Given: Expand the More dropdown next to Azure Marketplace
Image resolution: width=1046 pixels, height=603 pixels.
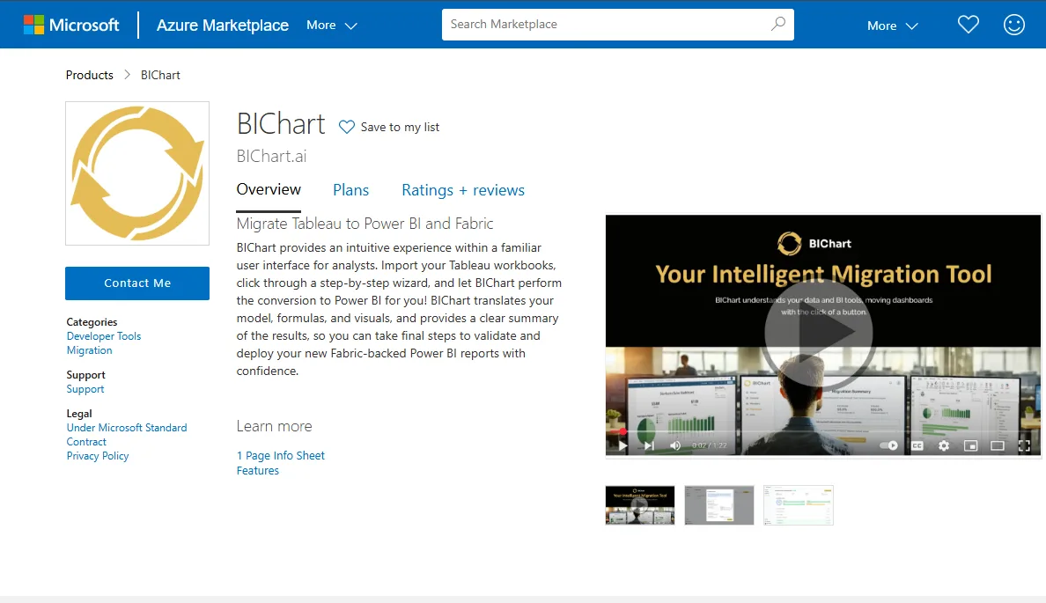Looking at the screenshot, I should (x=331, y=26).
